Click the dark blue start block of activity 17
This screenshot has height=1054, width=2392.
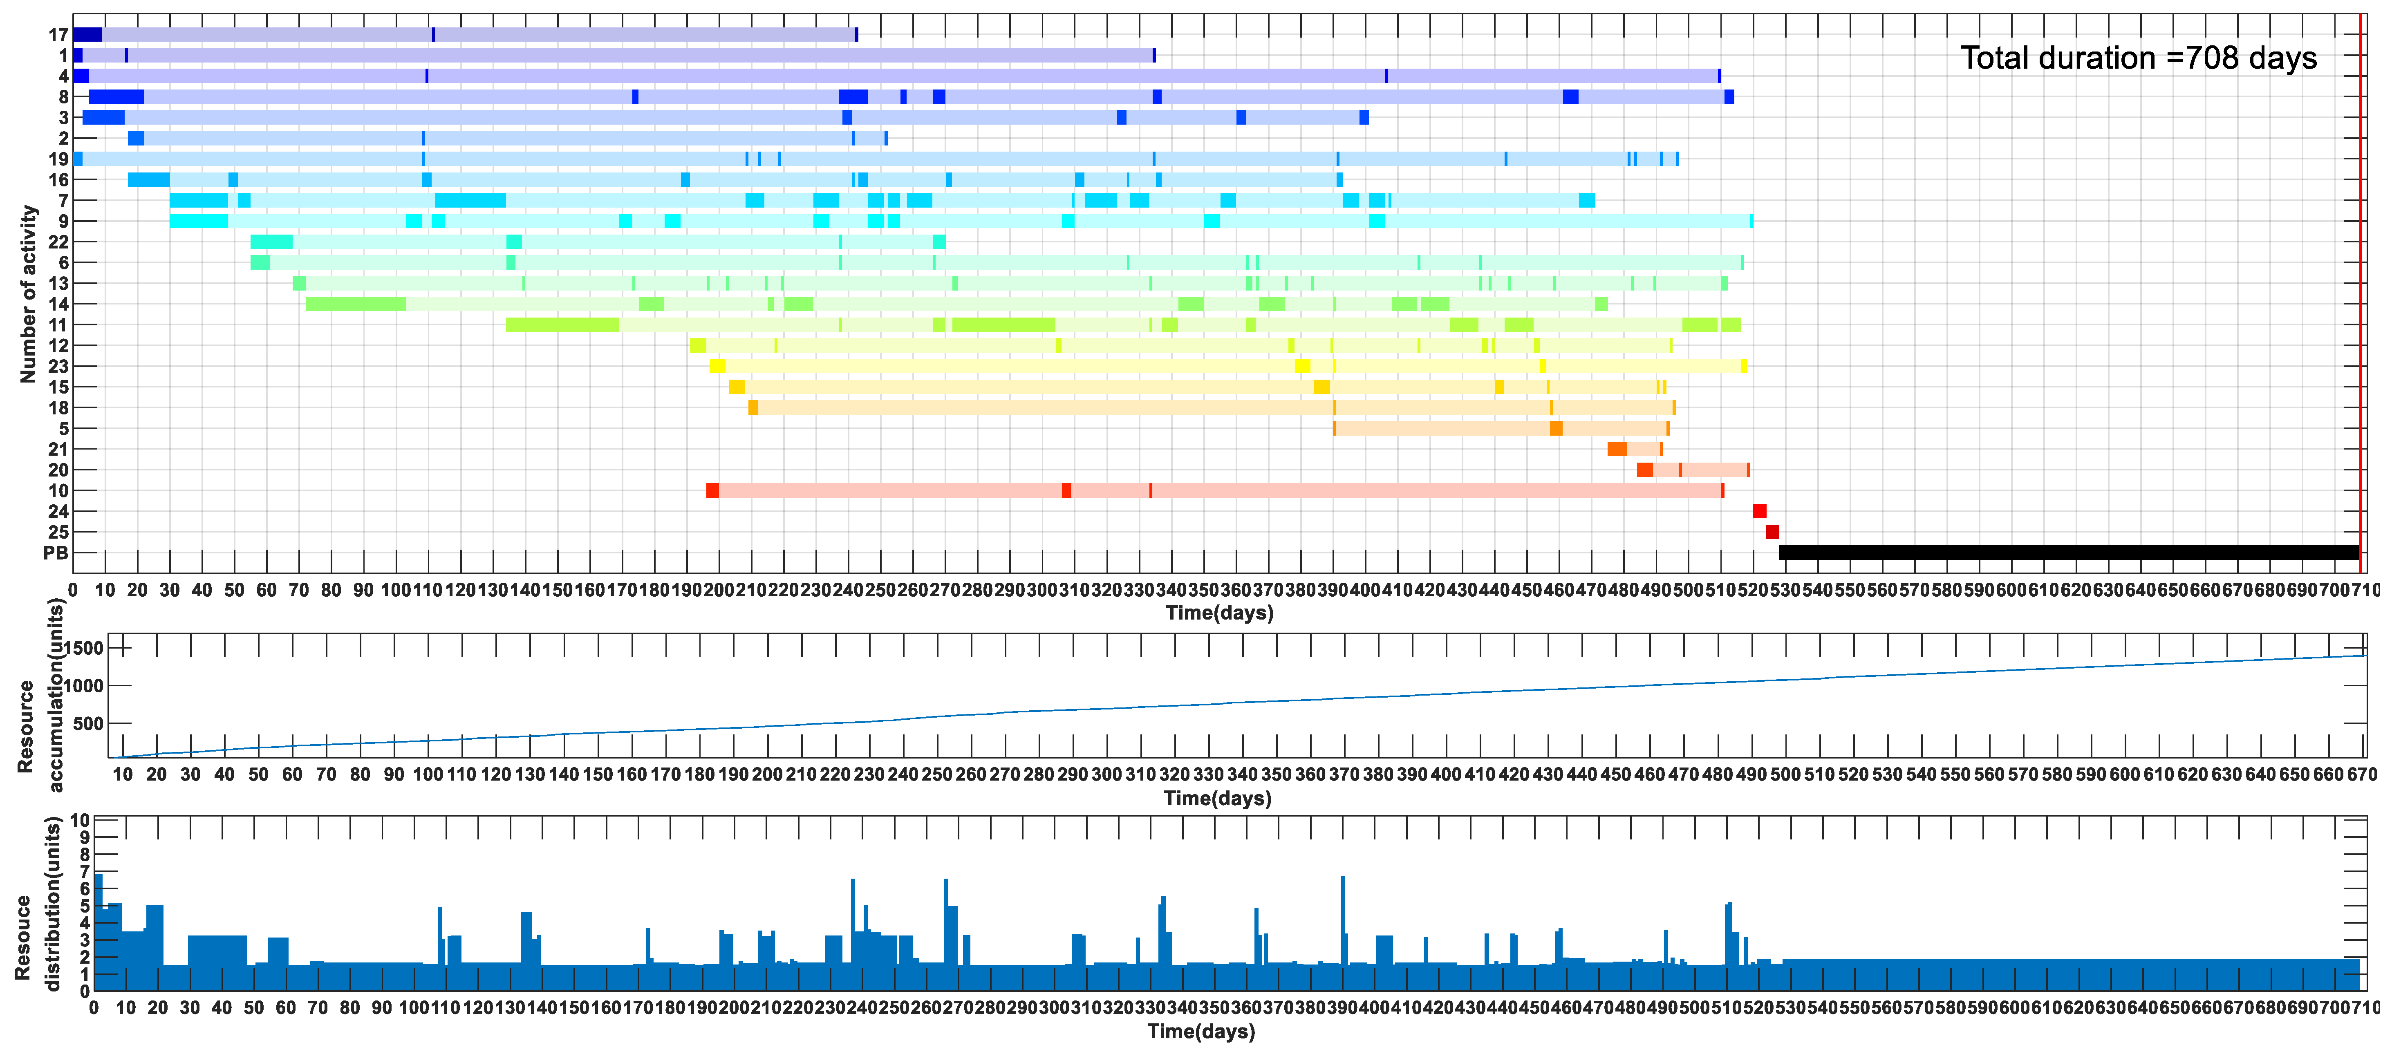pyautogui.click(x=87, y=35)
